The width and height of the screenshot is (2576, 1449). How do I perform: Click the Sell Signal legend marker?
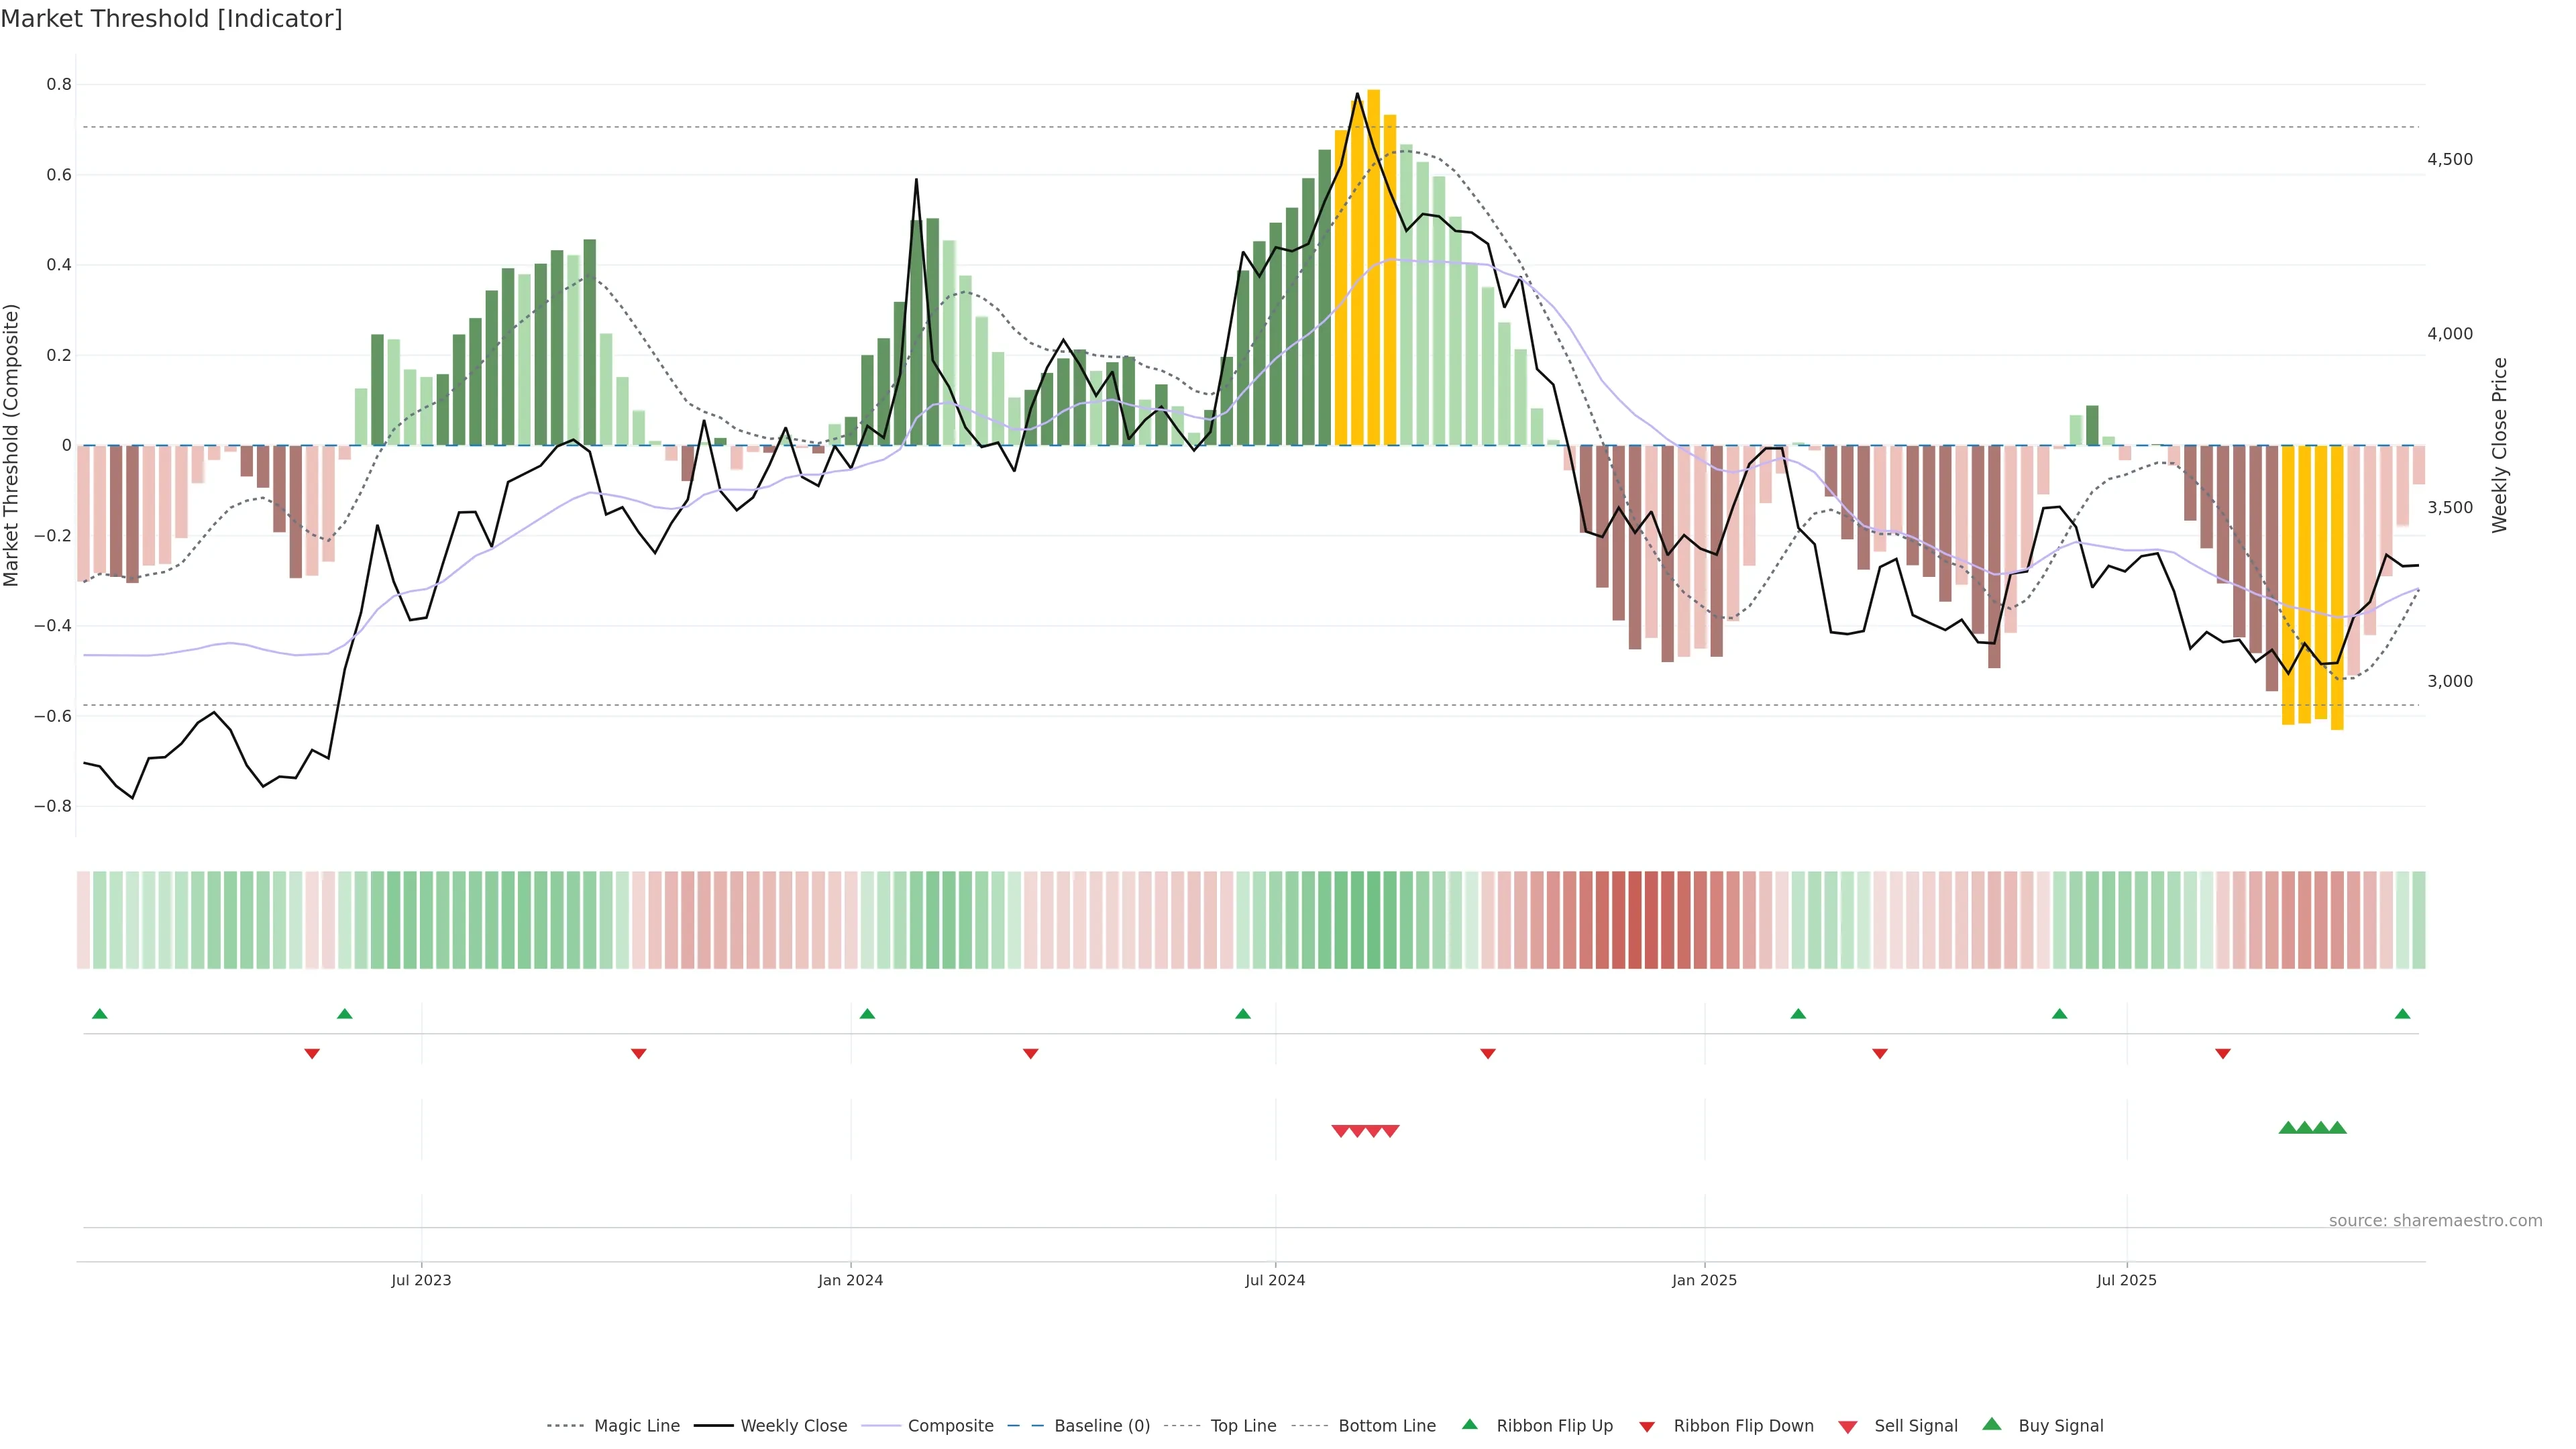(x=1847, y=1426)
